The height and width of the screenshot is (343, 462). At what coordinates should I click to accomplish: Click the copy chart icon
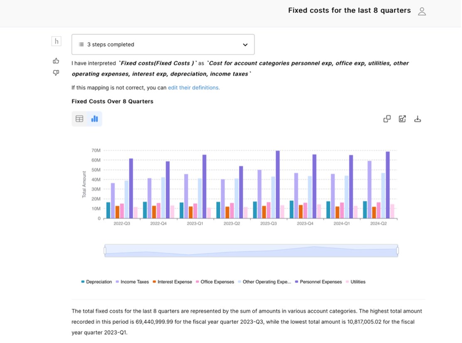point(387,119)
